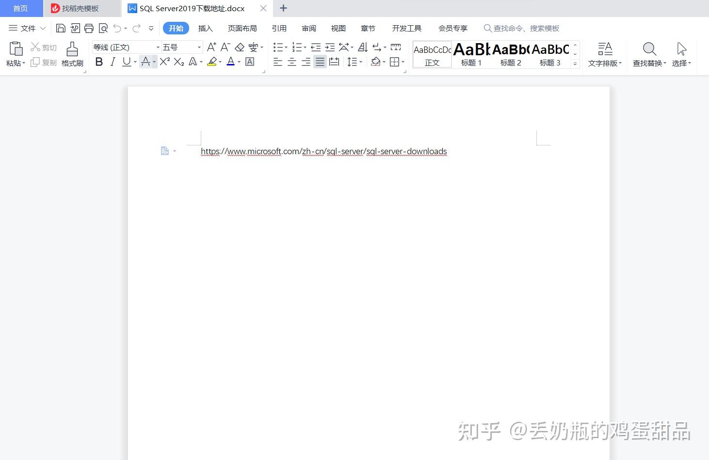Click the text effects outlined A icon
709x460 pixels.
tap(193, 62)
